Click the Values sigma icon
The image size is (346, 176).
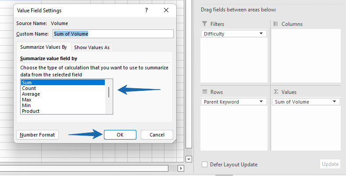(276, 92)
